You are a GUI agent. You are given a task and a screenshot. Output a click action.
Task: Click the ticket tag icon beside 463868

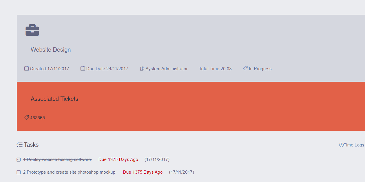[x=27, y=118]
